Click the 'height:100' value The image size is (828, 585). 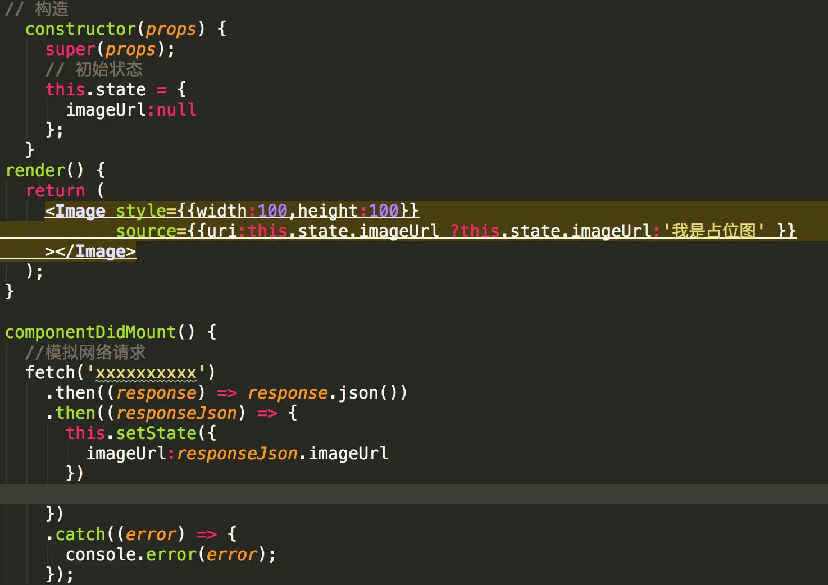[x=348, y=211]
